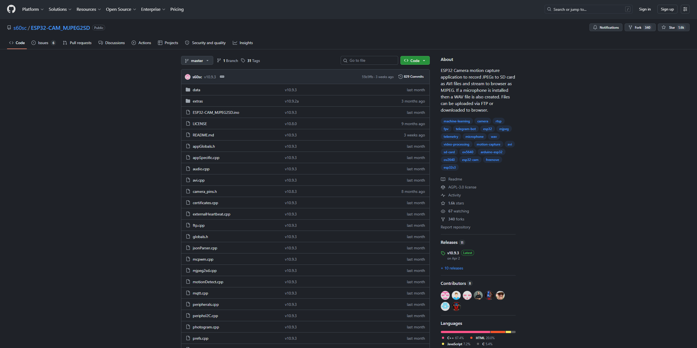Open the v10.8.0 commit message on LICENSE row
The width and height of the screenshot is (697, 348).
pyautogui.click(x=291, y=124)
